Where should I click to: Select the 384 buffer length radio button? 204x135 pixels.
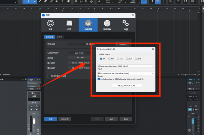[x=109, y=59]
